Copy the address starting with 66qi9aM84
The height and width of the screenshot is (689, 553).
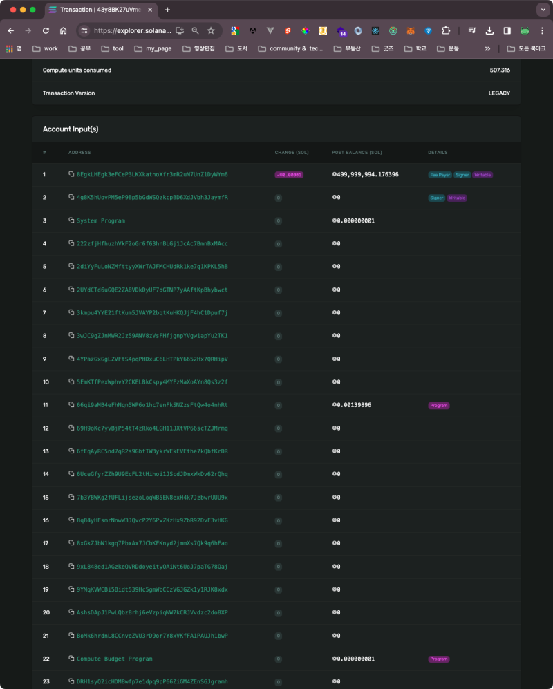tap(71, 405)
